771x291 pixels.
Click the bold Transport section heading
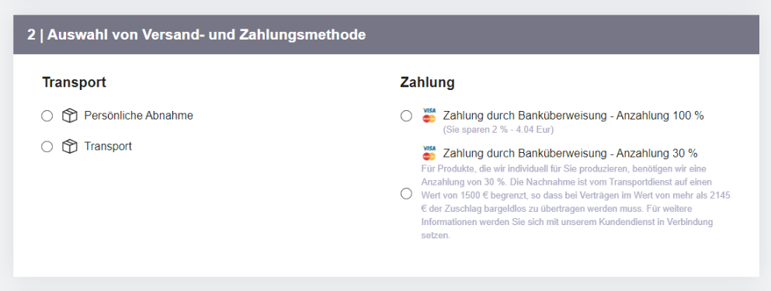tap(75, 82)
